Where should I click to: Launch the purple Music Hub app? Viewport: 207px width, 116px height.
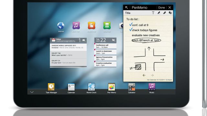(76, 25)
